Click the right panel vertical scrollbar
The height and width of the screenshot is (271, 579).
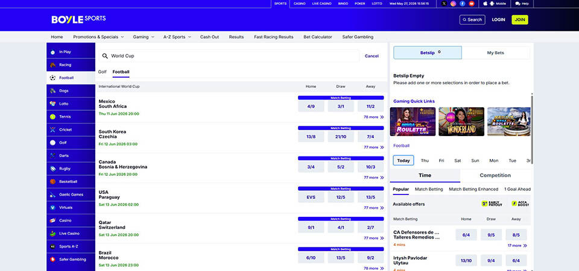click(x=532, y=129)
